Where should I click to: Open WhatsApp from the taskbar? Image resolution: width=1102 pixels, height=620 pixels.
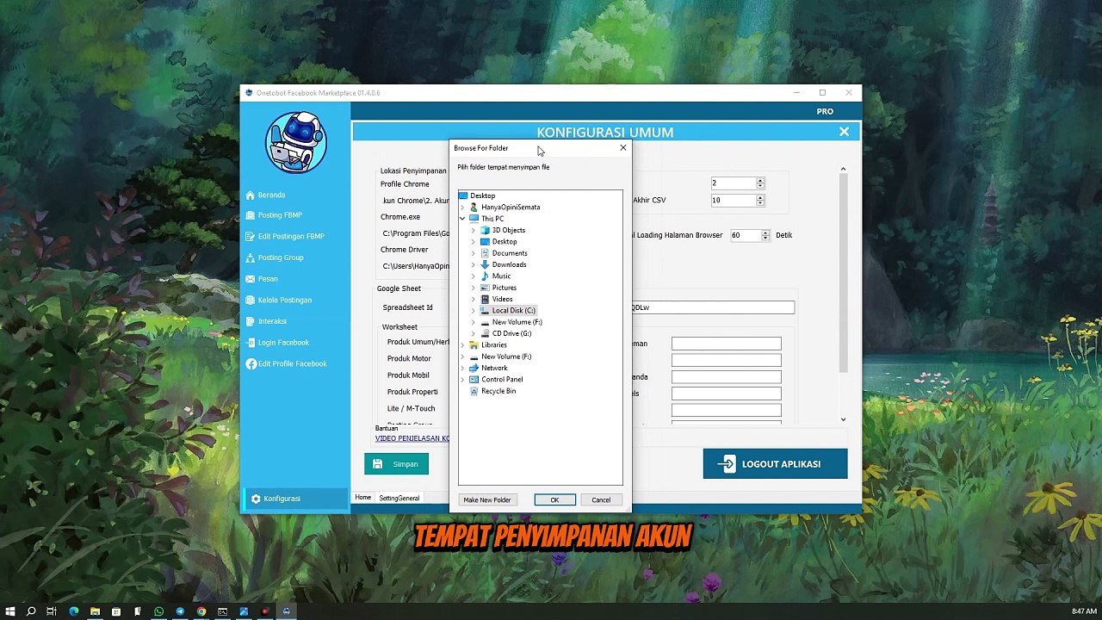coord(158,611)
